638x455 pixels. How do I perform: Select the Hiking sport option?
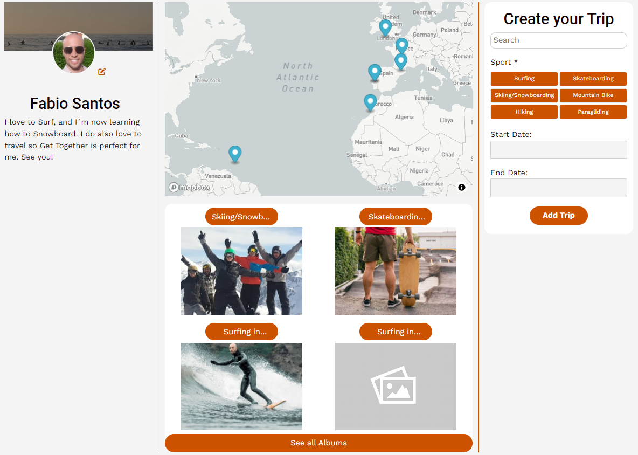coord(524,112)
